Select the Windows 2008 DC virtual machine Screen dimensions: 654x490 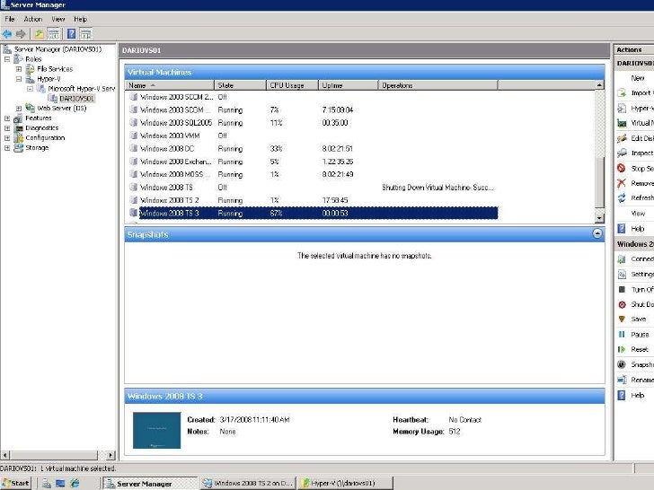(311, 149)
